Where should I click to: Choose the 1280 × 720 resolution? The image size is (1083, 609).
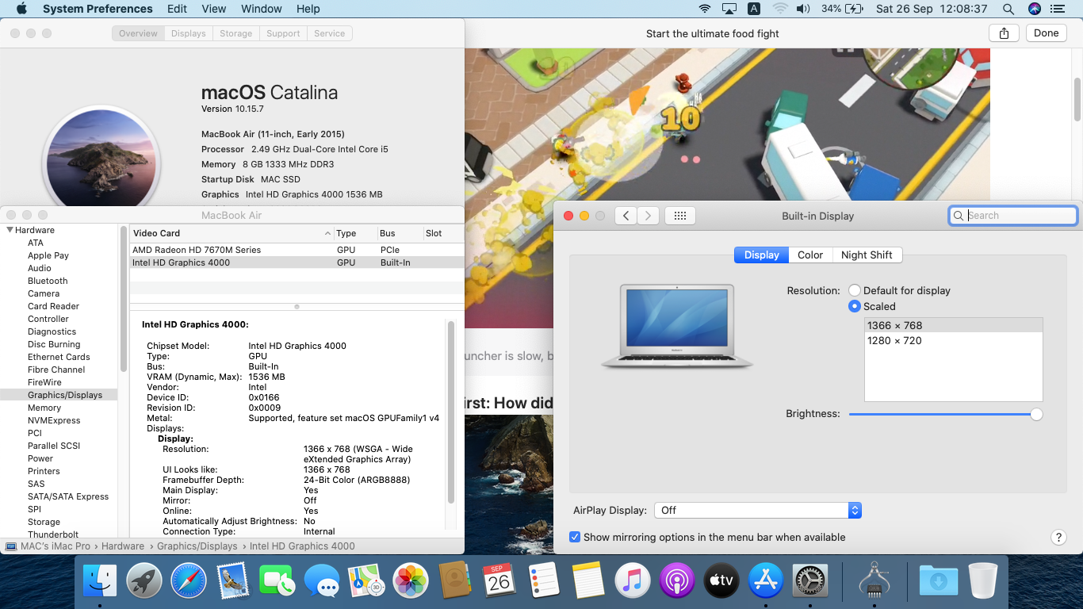point(953,340)
